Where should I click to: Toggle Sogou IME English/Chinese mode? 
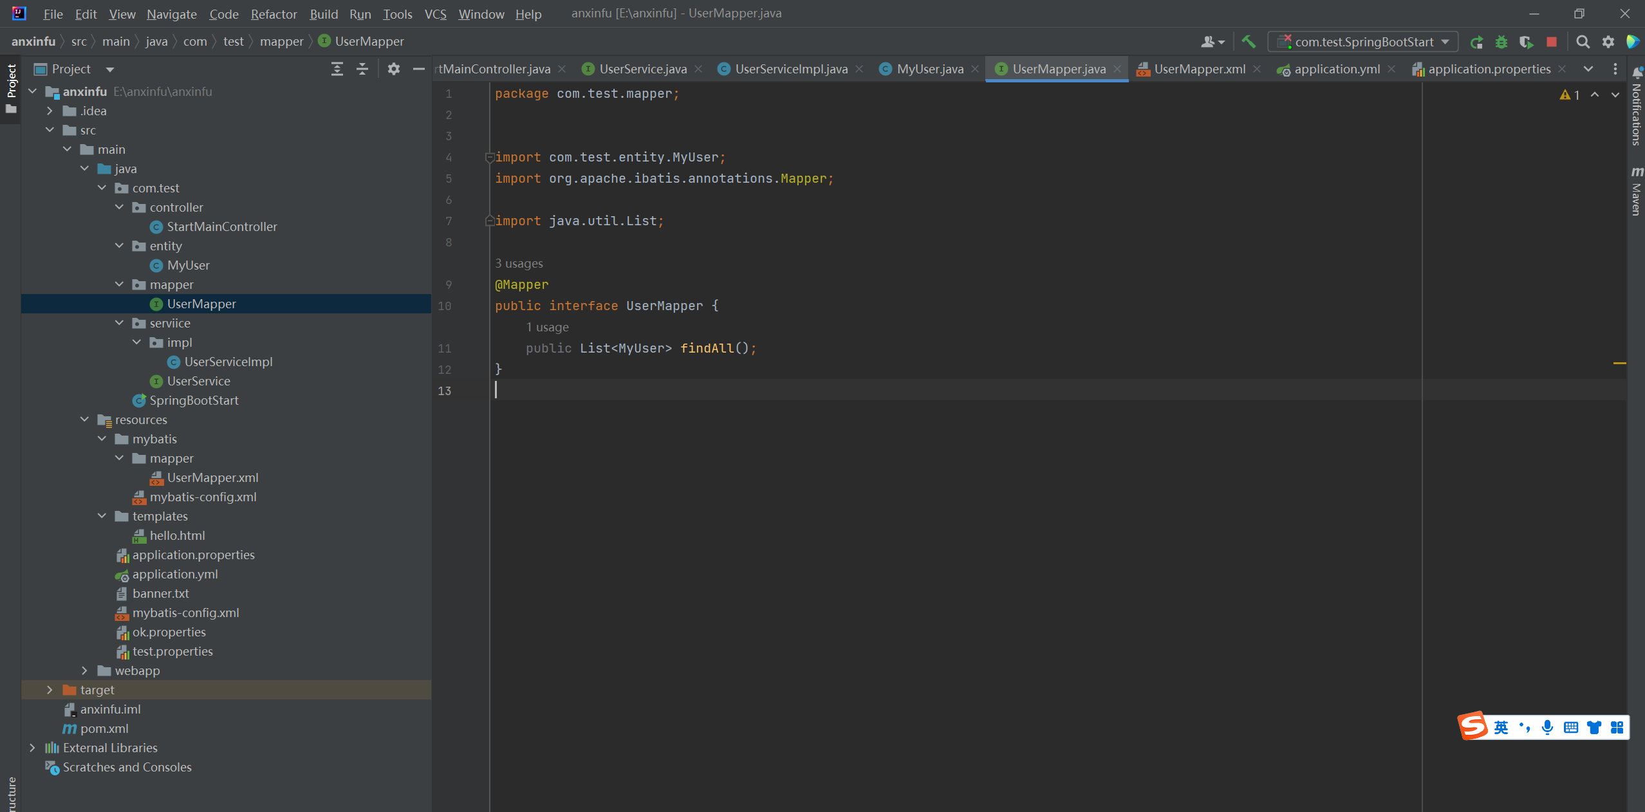pos(1501,727)
